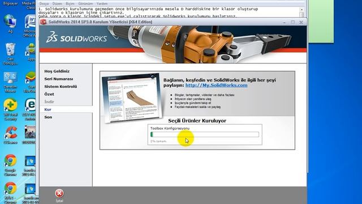Screen dimensions: 362x204
Task: Select Son step in sidebar
Action: 48,117
